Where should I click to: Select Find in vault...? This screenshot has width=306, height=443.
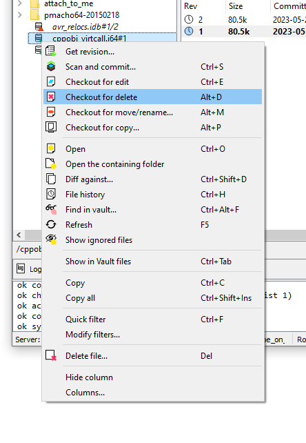(153, 209)
